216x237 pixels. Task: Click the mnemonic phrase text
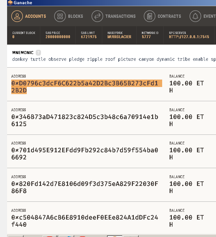tap(114, 59)
